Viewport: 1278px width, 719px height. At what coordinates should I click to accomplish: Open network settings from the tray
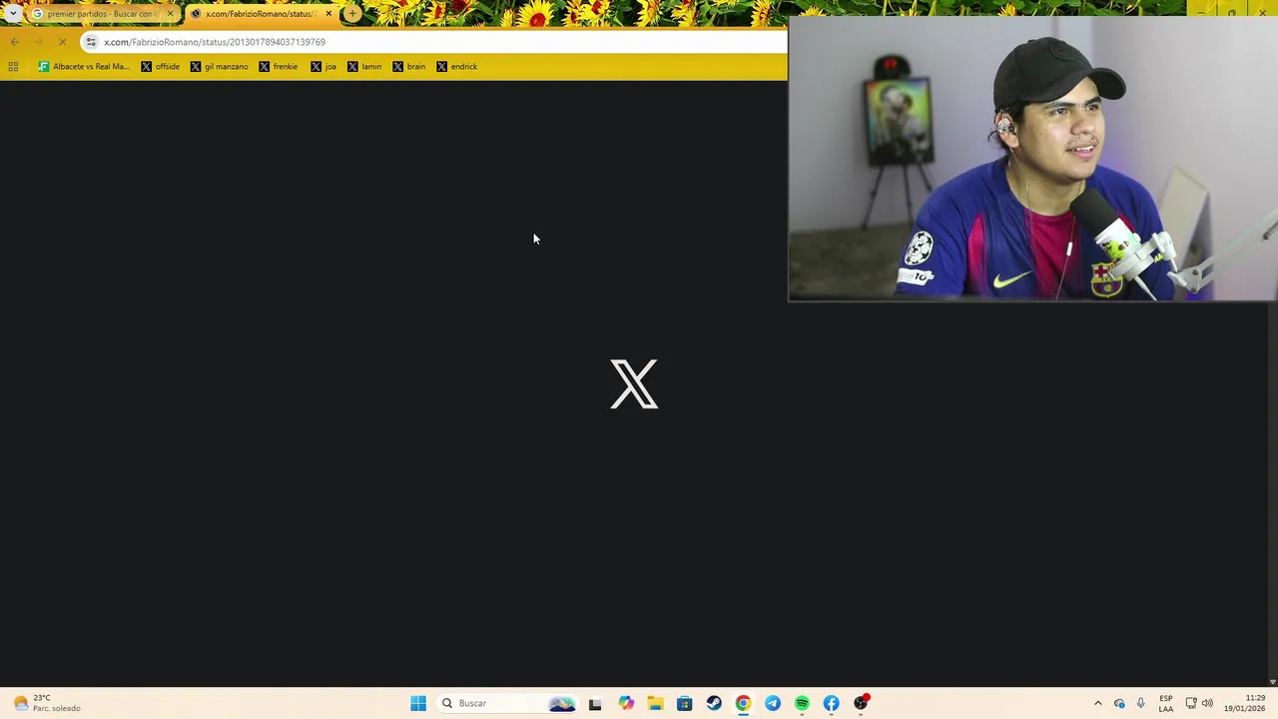click(1191, 703)
